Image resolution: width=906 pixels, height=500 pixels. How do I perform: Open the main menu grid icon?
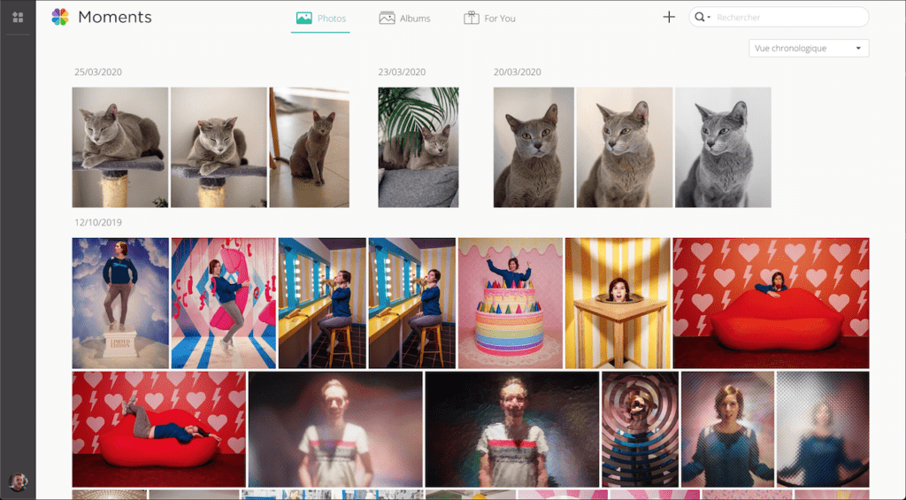pyautogui.click(x=18, y=18)
